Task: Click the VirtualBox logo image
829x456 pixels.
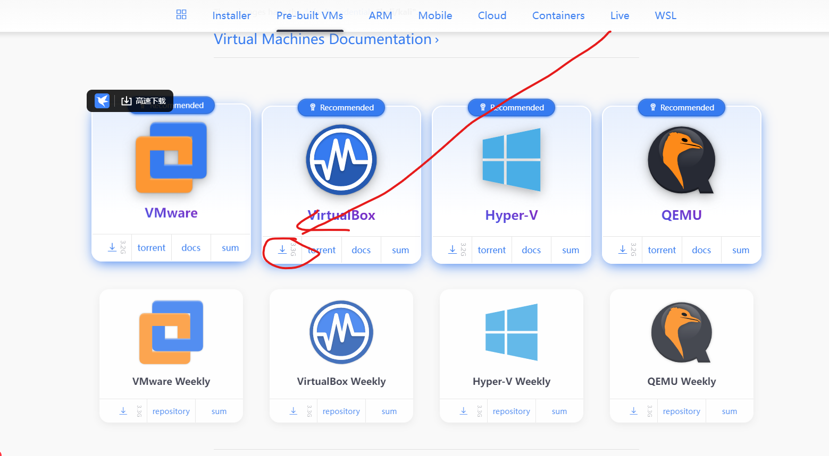Action: click(341, 160)
